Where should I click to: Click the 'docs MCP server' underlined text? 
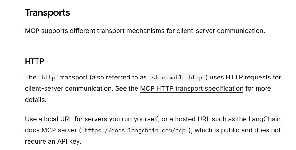51,130
